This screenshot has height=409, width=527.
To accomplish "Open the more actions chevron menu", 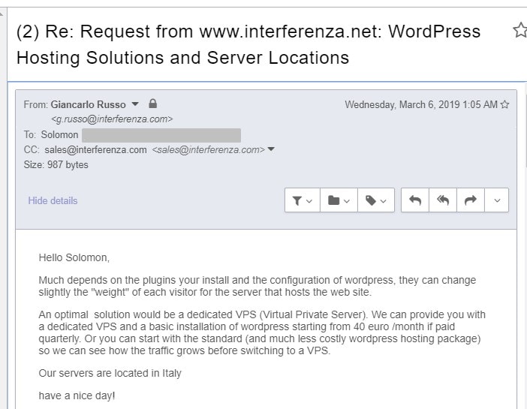I will click(x=497, y=200).
